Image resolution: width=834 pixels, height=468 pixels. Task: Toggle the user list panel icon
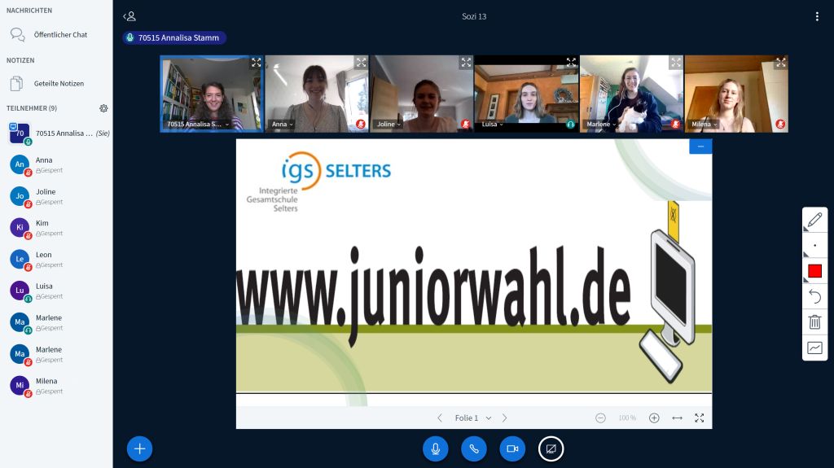click(x=129, y=16)
